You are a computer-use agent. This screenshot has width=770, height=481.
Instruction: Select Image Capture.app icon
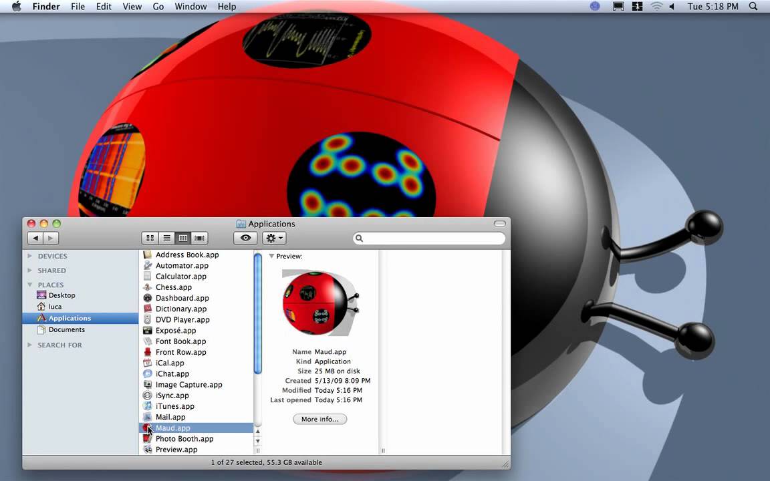click(147, 384)
